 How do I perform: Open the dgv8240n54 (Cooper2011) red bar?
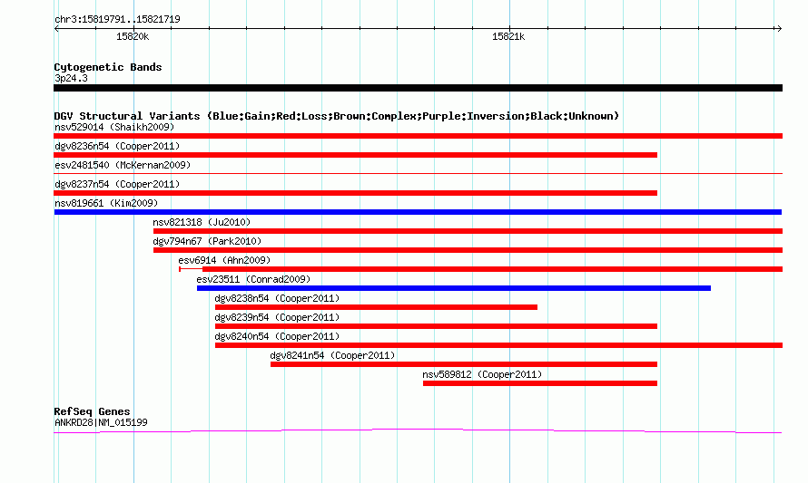point(498,345)
